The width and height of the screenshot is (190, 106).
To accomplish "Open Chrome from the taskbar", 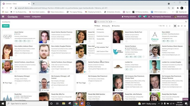I will (x=76, y=104).
